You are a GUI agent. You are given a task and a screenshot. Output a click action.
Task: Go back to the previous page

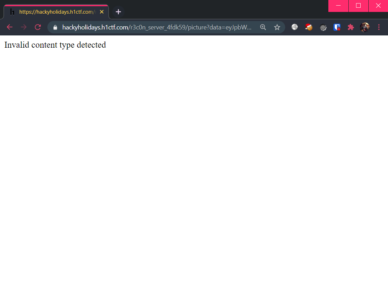click(x=10, y=27)
